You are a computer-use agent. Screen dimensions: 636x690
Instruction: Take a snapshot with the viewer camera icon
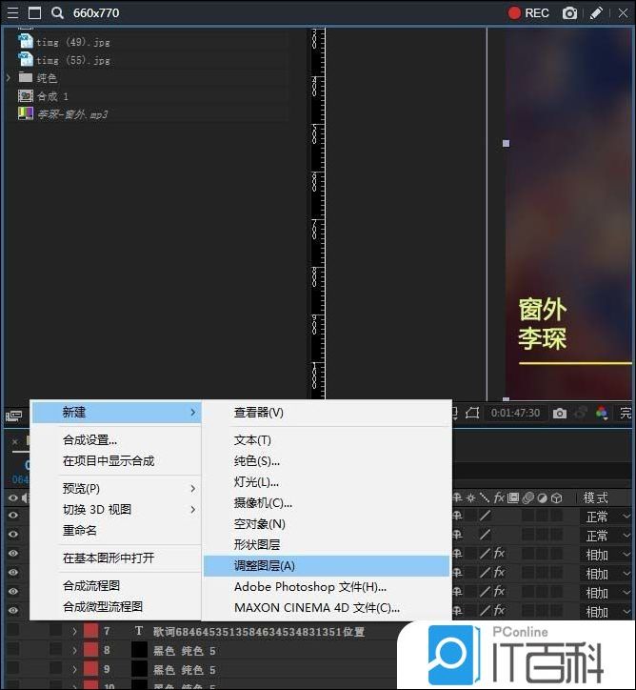[560, 414]
